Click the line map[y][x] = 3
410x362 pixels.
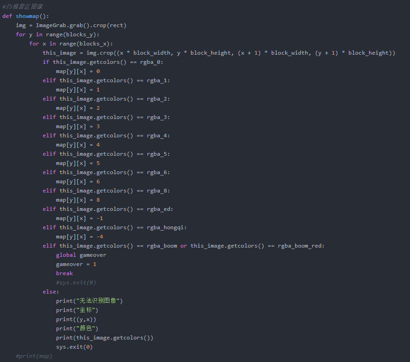click(78, 126)
